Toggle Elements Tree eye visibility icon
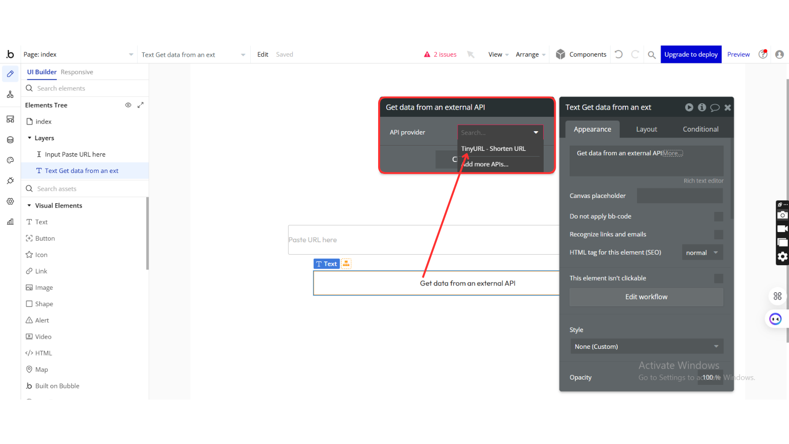Screen dimensions: 789x444 [x=128, y=105]
